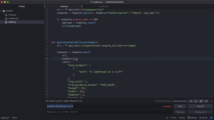The width and height of the screenshot is (214, 120).
Task: Click the blue update icon in status bar
Action: (x=211, y=118)
